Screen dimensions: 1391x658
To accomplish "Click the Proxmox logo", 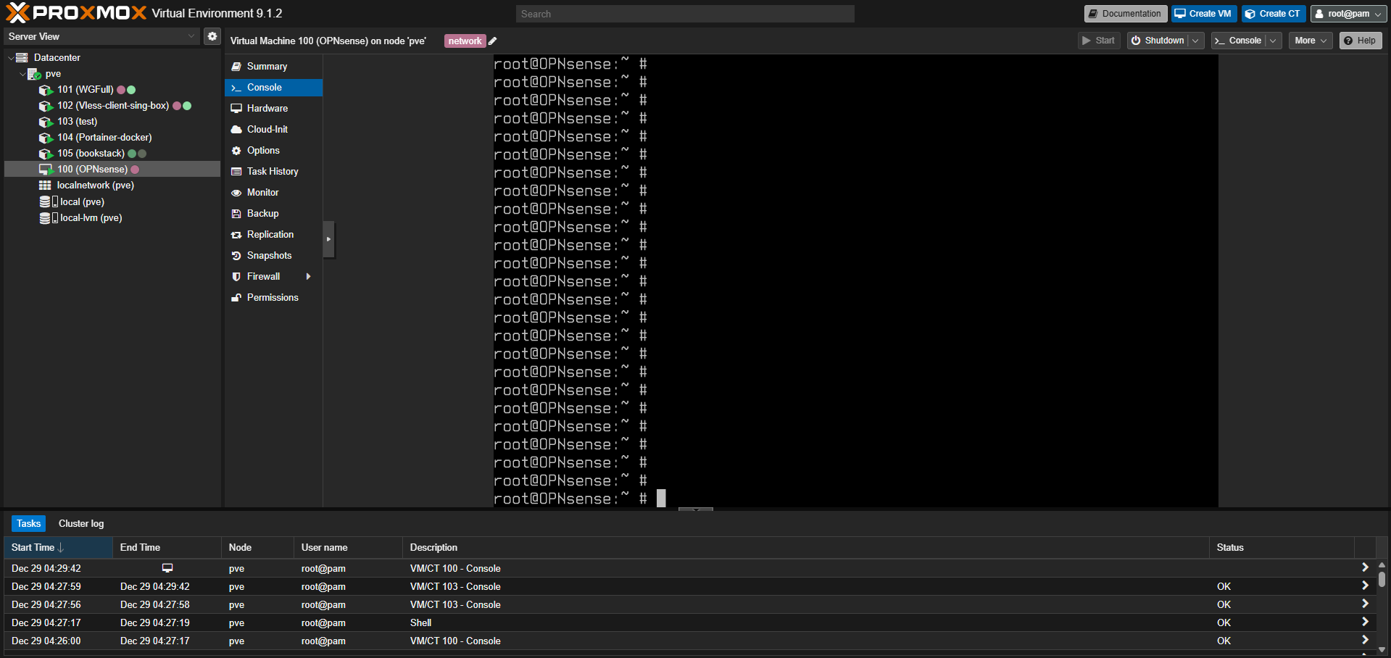I will point(76,13).
